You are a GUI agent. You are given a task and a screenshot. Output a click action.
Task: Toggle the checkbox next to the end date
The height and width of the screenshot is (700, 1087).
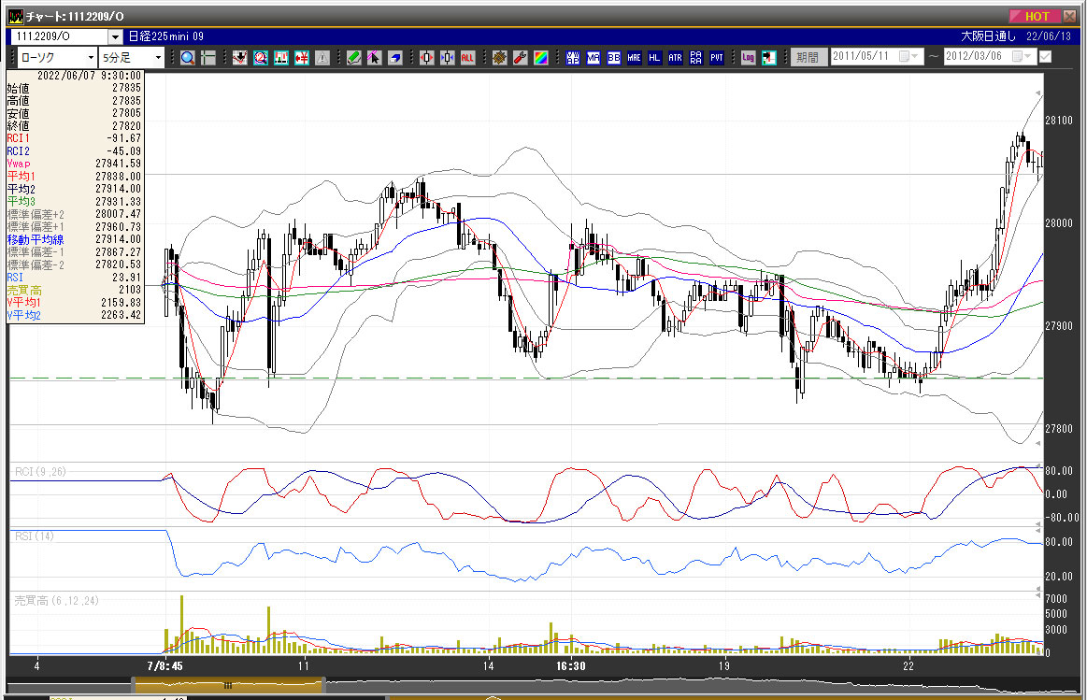1045,57
